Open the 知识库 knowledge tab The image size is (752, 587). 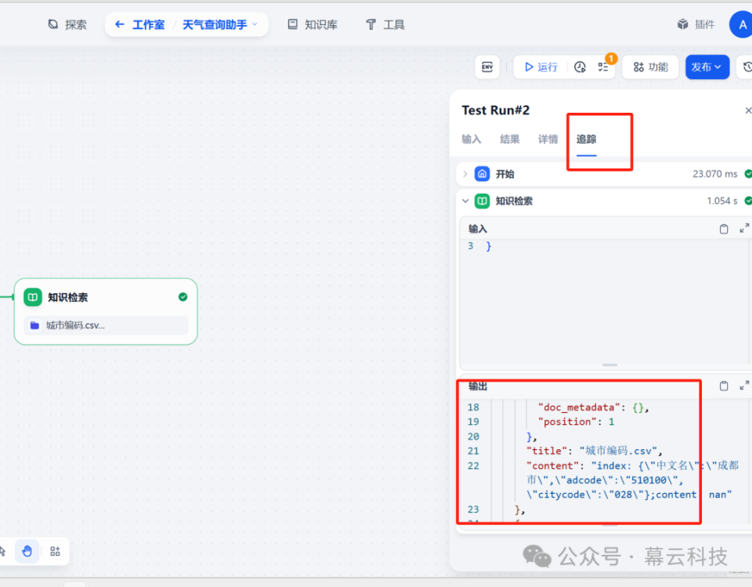[x=313, y=24]
